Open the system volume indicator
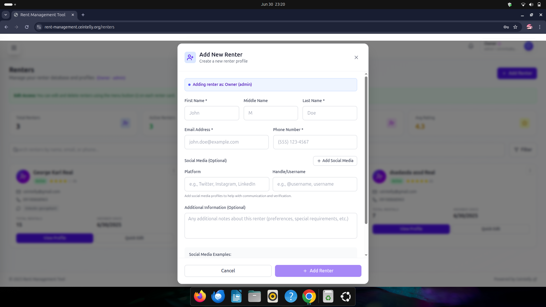 (531, 4)
